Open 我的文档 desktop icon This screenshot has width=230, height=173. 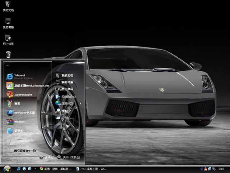tap(8, 6)
